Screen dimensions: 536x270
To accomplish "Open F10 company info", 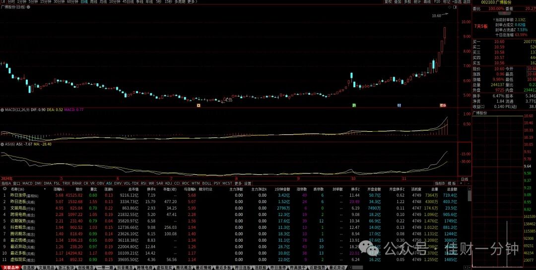I will pos(437,1).
